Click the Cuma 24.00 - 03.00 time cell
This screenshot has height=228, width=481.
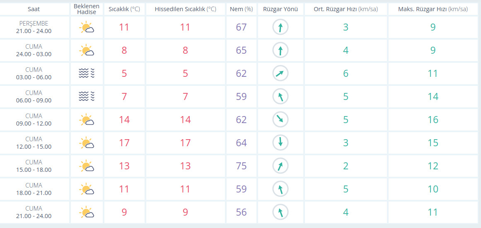coord(34,50)
